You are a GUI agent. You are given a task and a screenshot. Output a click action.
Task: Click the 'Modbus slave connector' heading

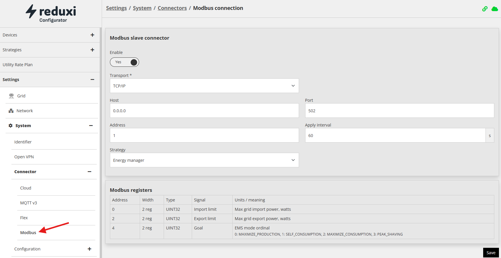pos(139,38)
